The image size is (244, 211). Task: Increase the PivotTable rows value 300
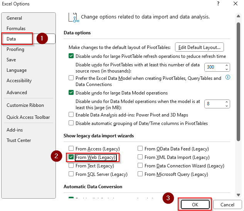click(227, 66)
